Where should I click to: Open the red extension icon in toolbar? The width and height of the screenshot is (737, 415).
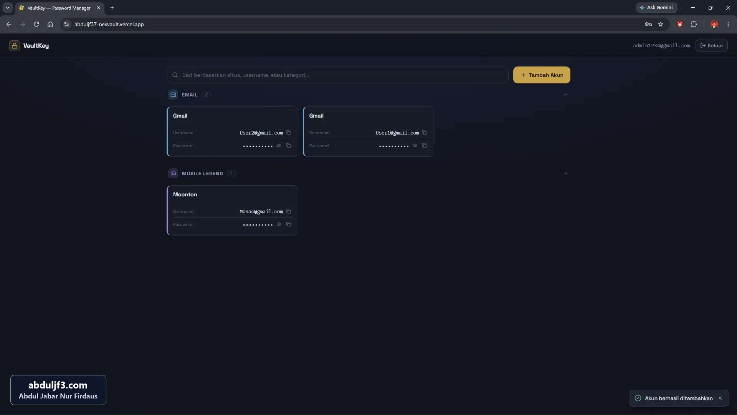[680, 24]
